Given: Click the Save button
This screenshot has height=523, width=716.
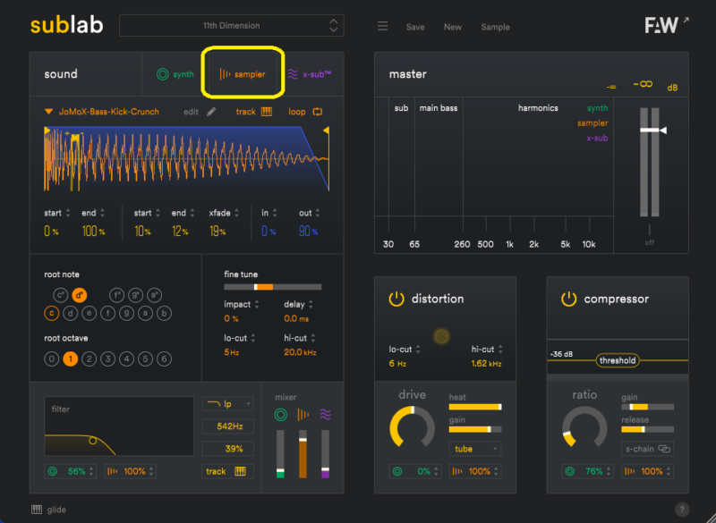Looking at the screenshot, I should pyautogui.click(x=415, y=27).
